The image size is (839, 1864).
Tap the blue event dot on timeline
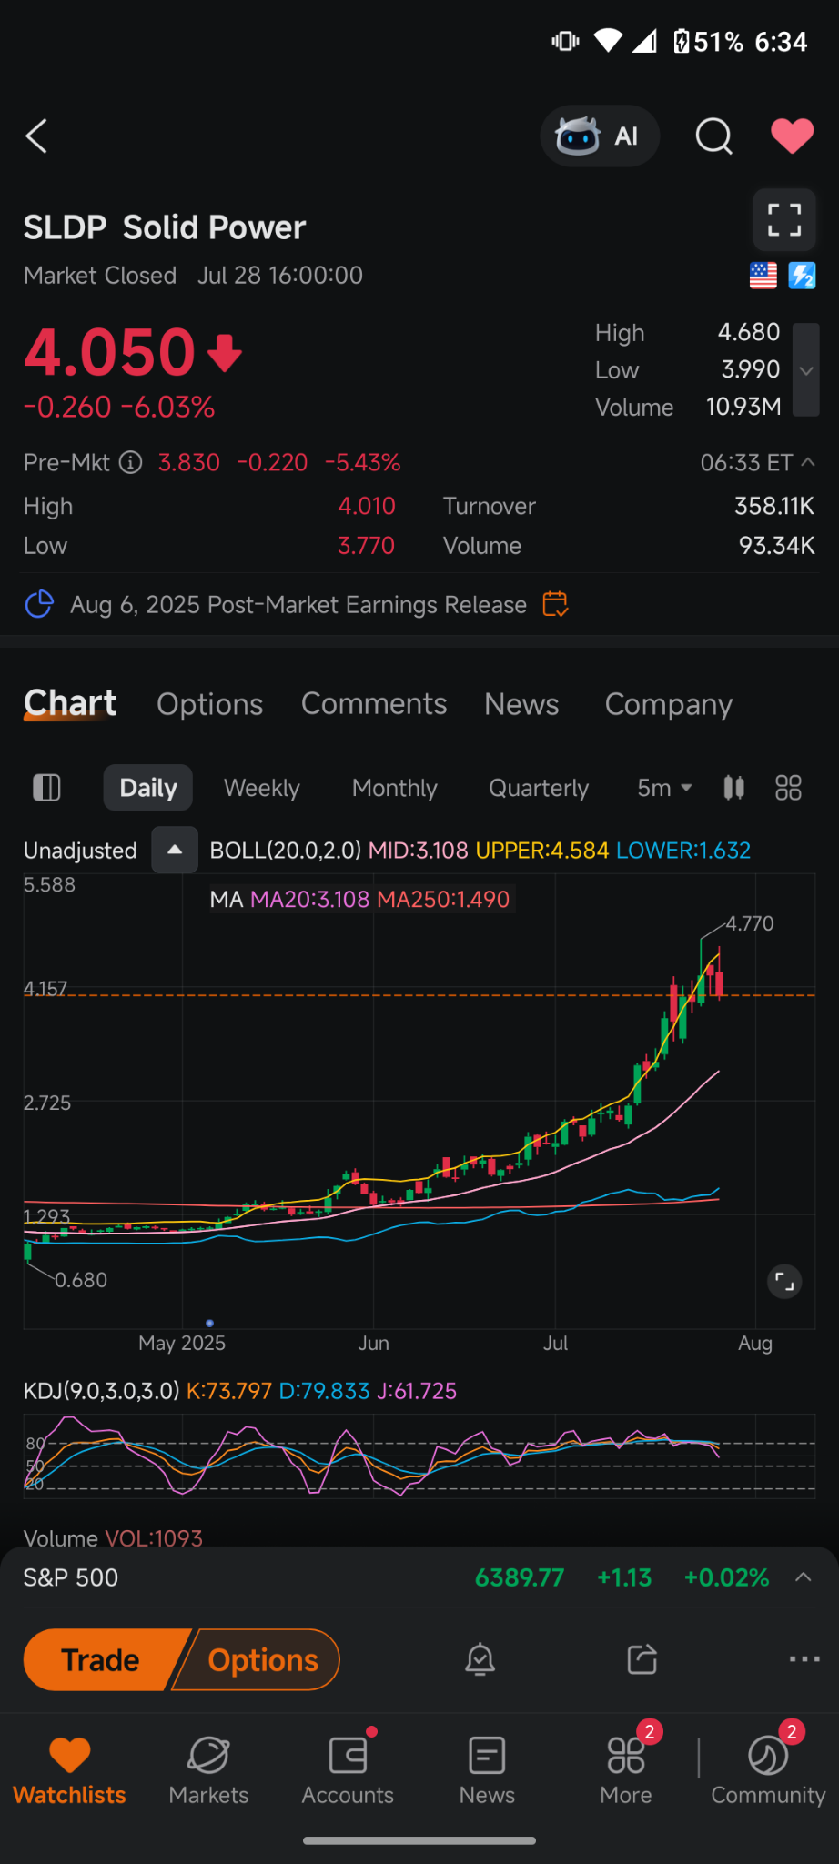pyautogui.click(x=210, y=1323)
